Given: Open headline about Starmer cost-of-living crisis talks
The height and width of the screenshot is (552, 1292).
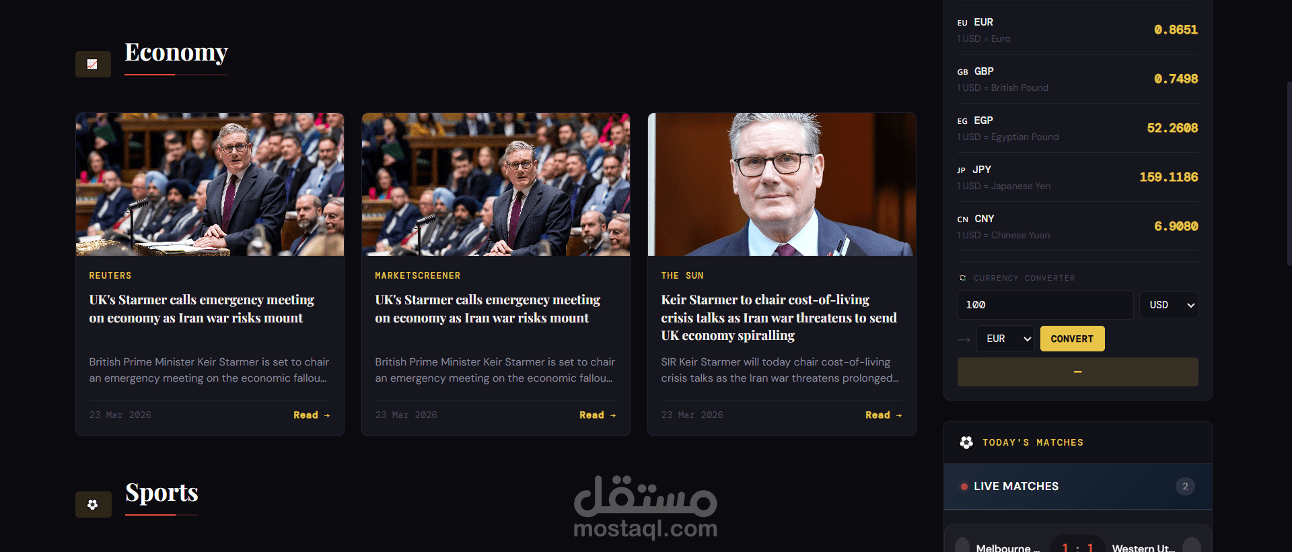Looking at the screenshot, I should coord(779,318).
